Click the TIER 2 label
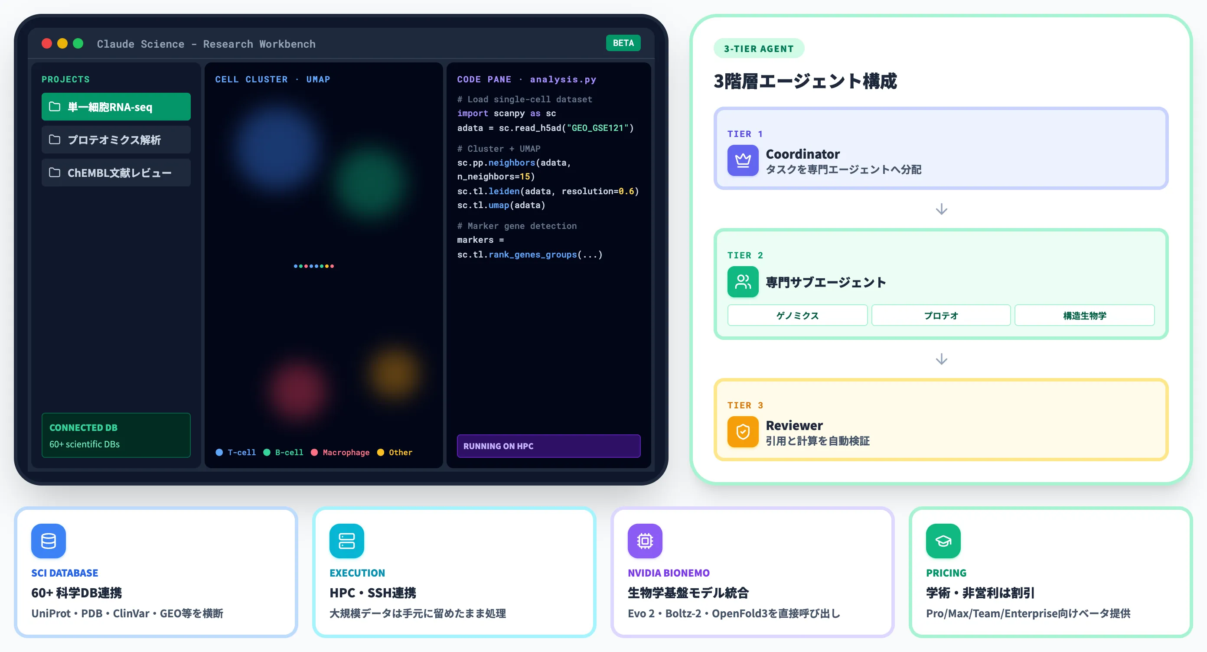The height and width of the screenshot is (652, 1207). tap(745, 255)
